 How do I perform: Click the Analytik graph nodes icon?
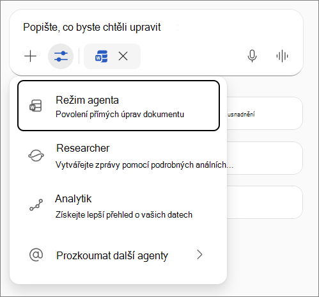[36, 205]
